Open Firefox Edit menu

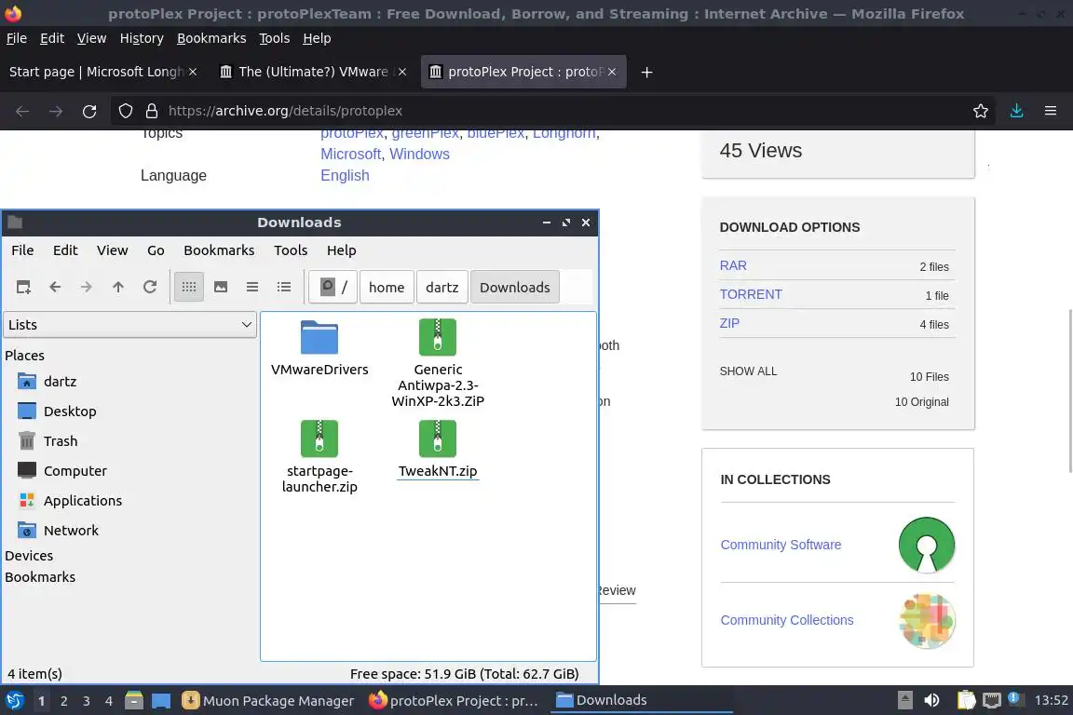pyautogui.click(x=52, y=38)
